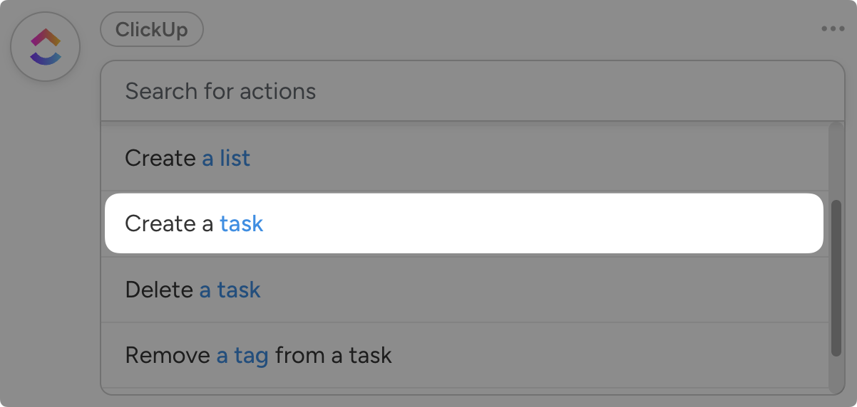Click the word "Delete" in the actions list
Image resolution: width=857 pixels, height=407 pixels.
pyautogui.click(x=159, y=290)
